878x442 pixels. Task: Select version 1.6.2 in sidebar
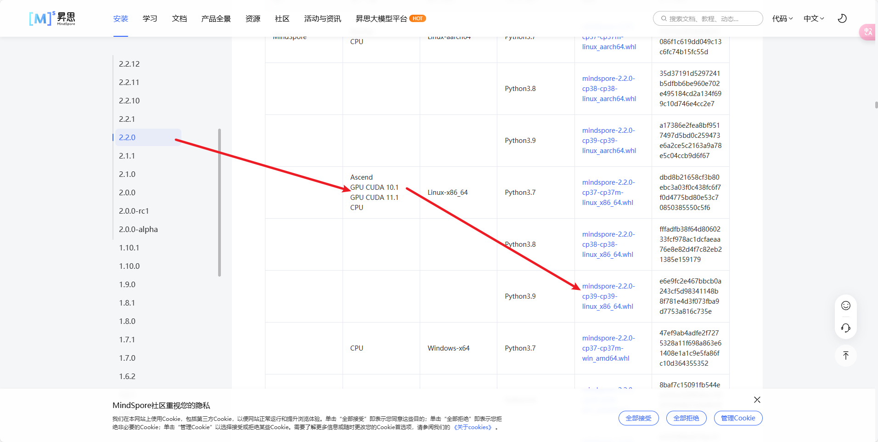point(127,376)
